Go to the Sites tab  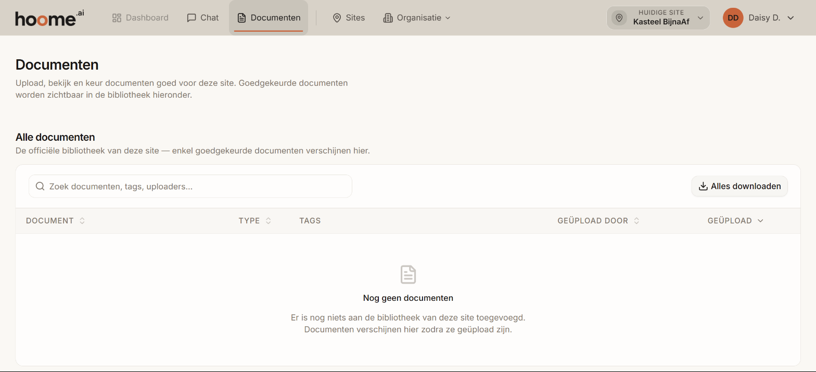349,18
